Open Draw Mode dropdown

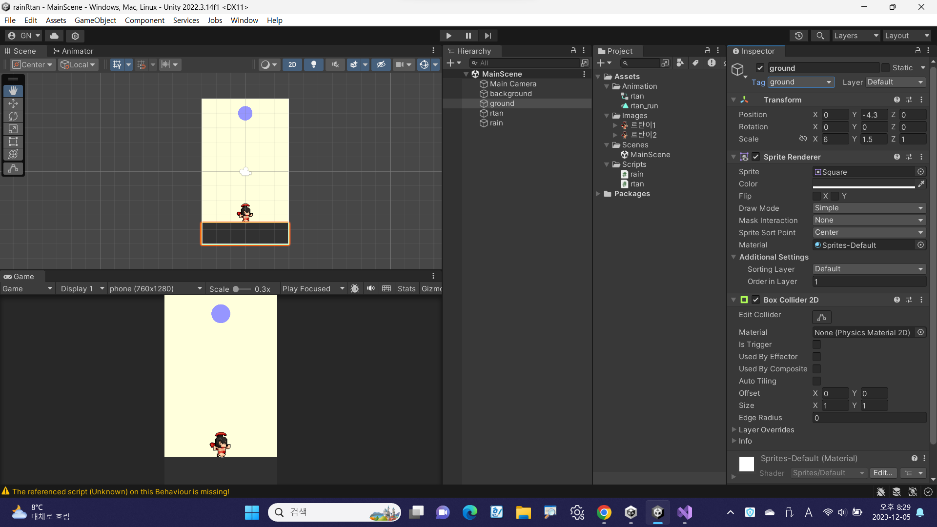point(869,208)
